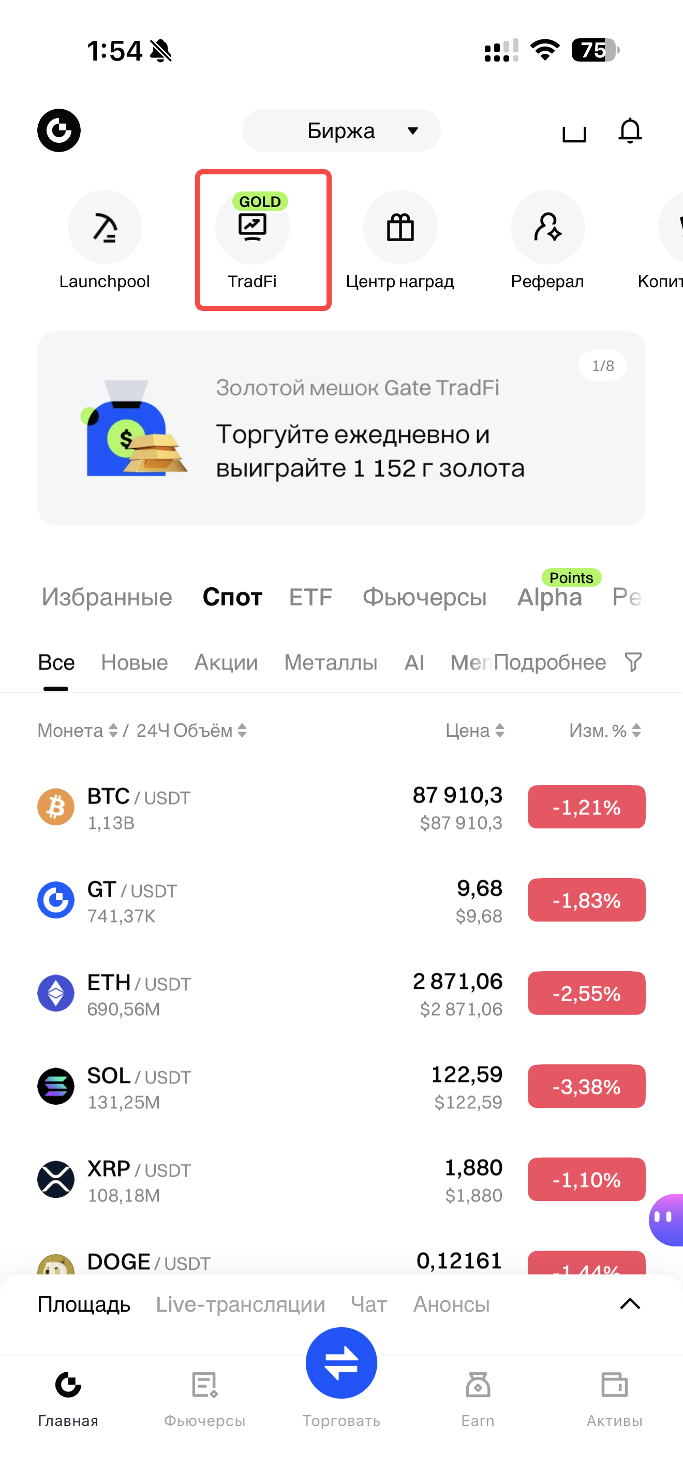Open the TradFi GOLD icon

point(252,228)
